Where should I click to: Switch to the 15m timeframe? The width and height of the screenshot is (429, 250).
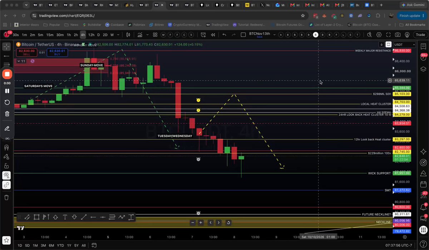click(50, 35)
